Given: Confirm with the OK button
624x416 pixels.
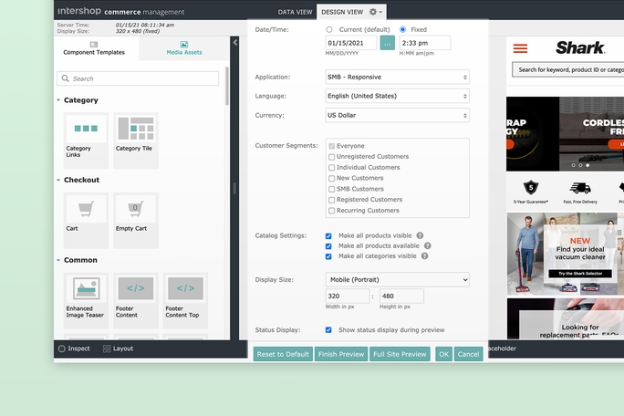Looking at the screenshot, I should point(443,354).
